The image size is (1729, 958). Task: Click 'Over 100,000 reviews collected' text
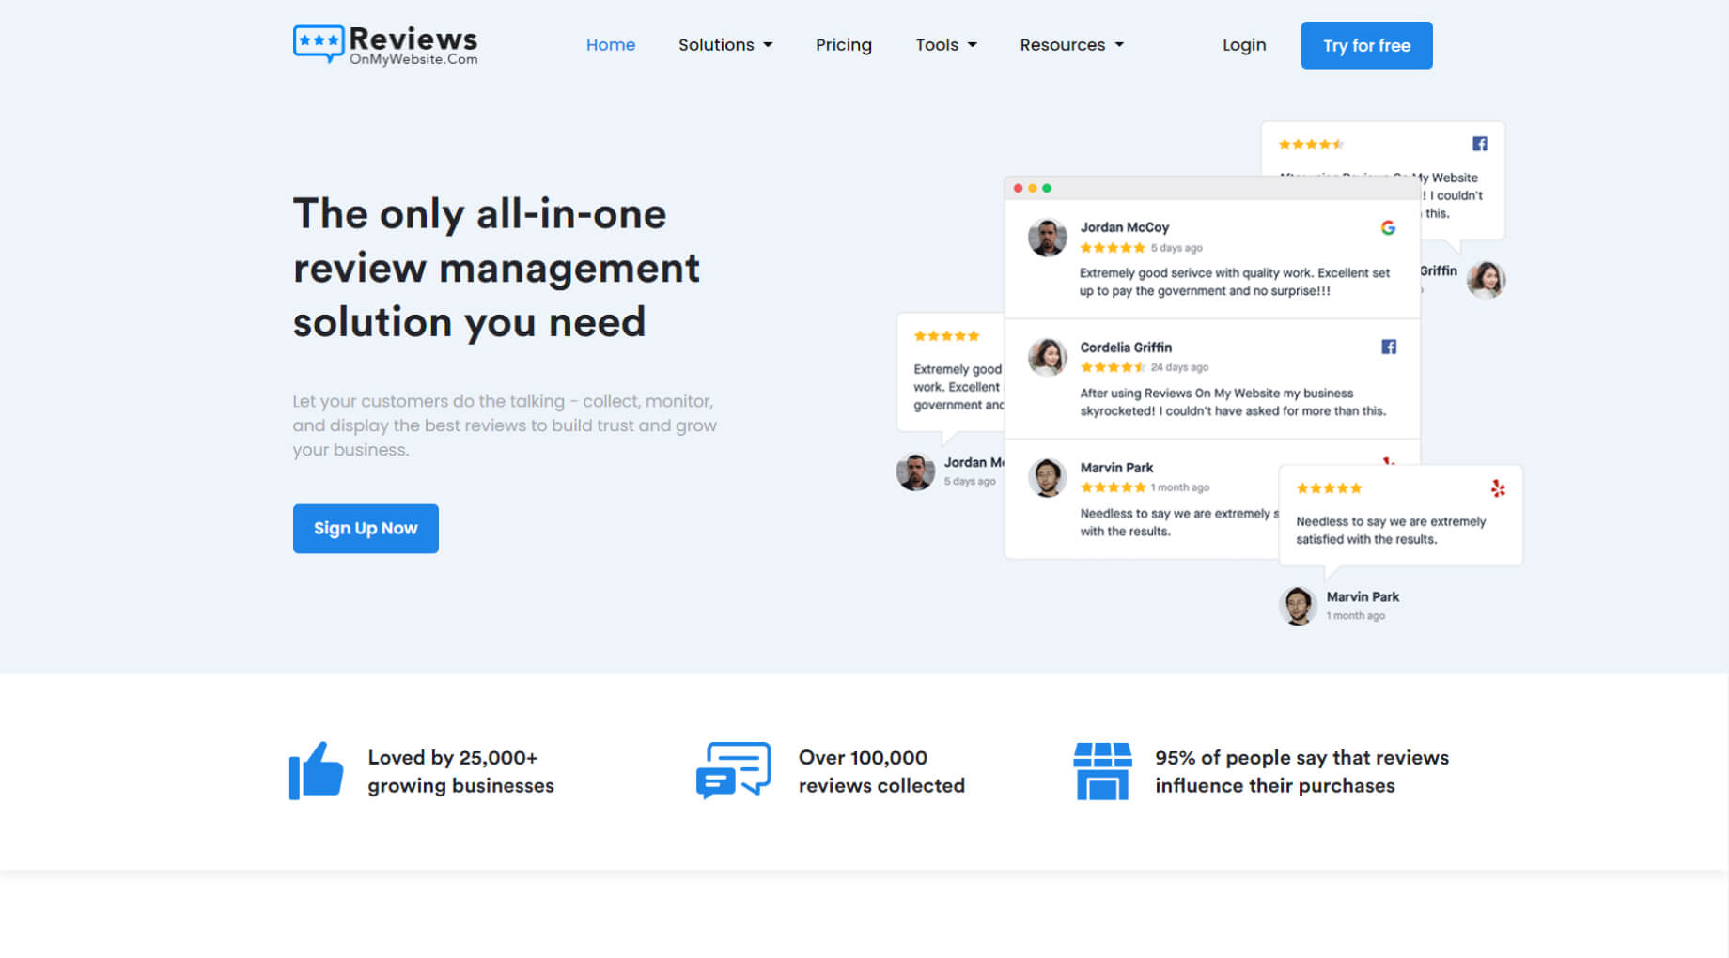tap(881, 771)
